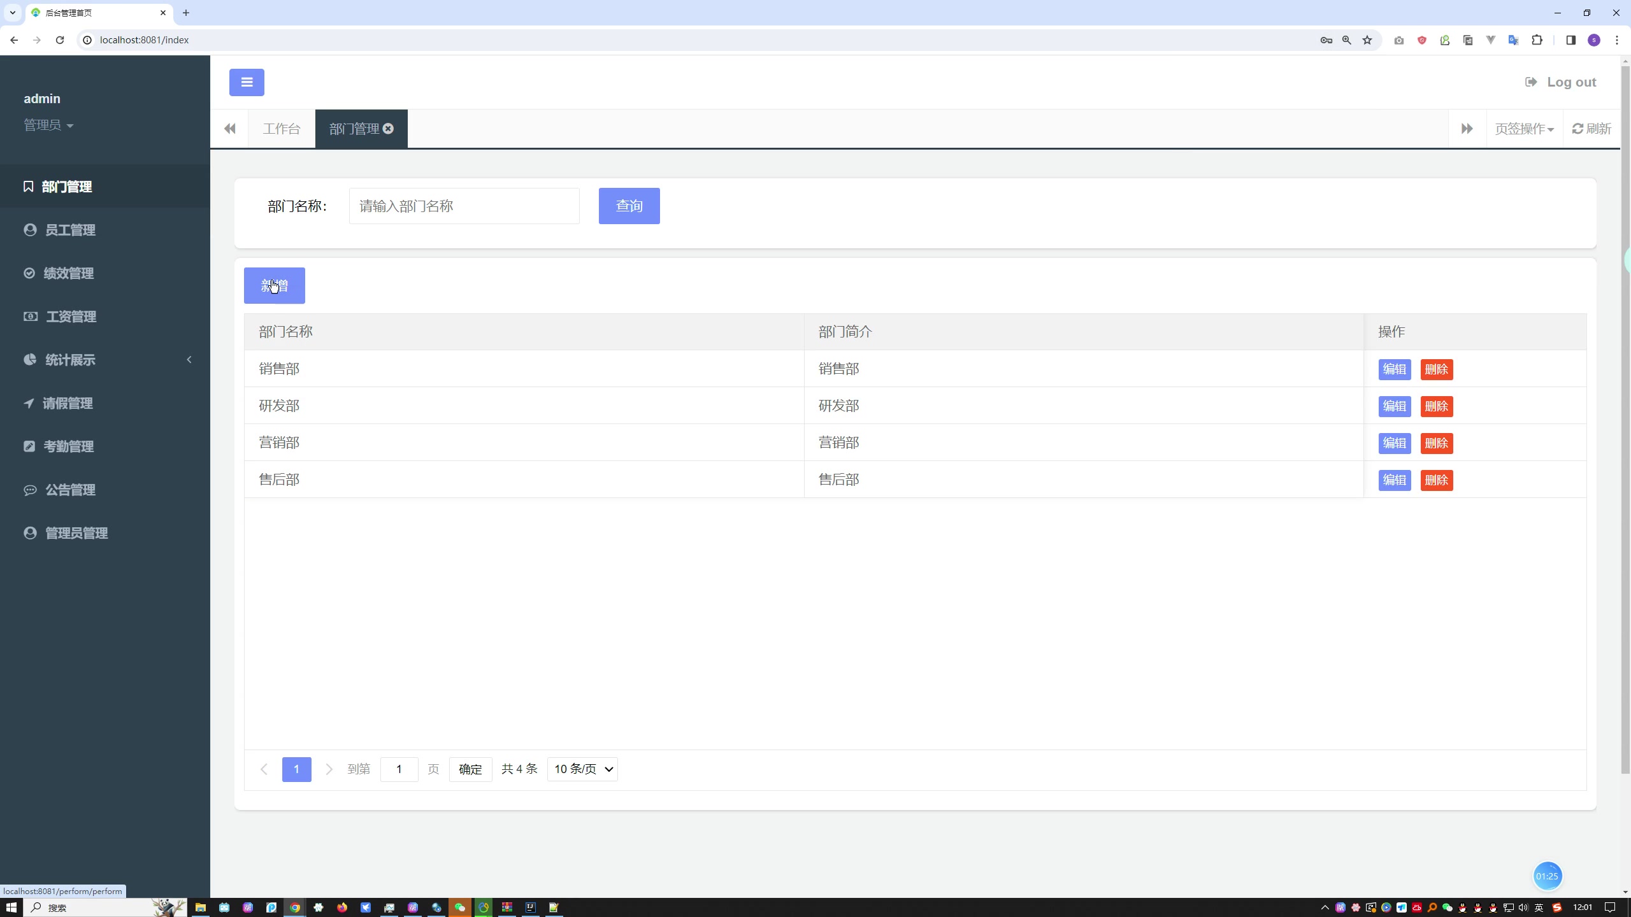Delete the 售后部 row

(1437, 480)
